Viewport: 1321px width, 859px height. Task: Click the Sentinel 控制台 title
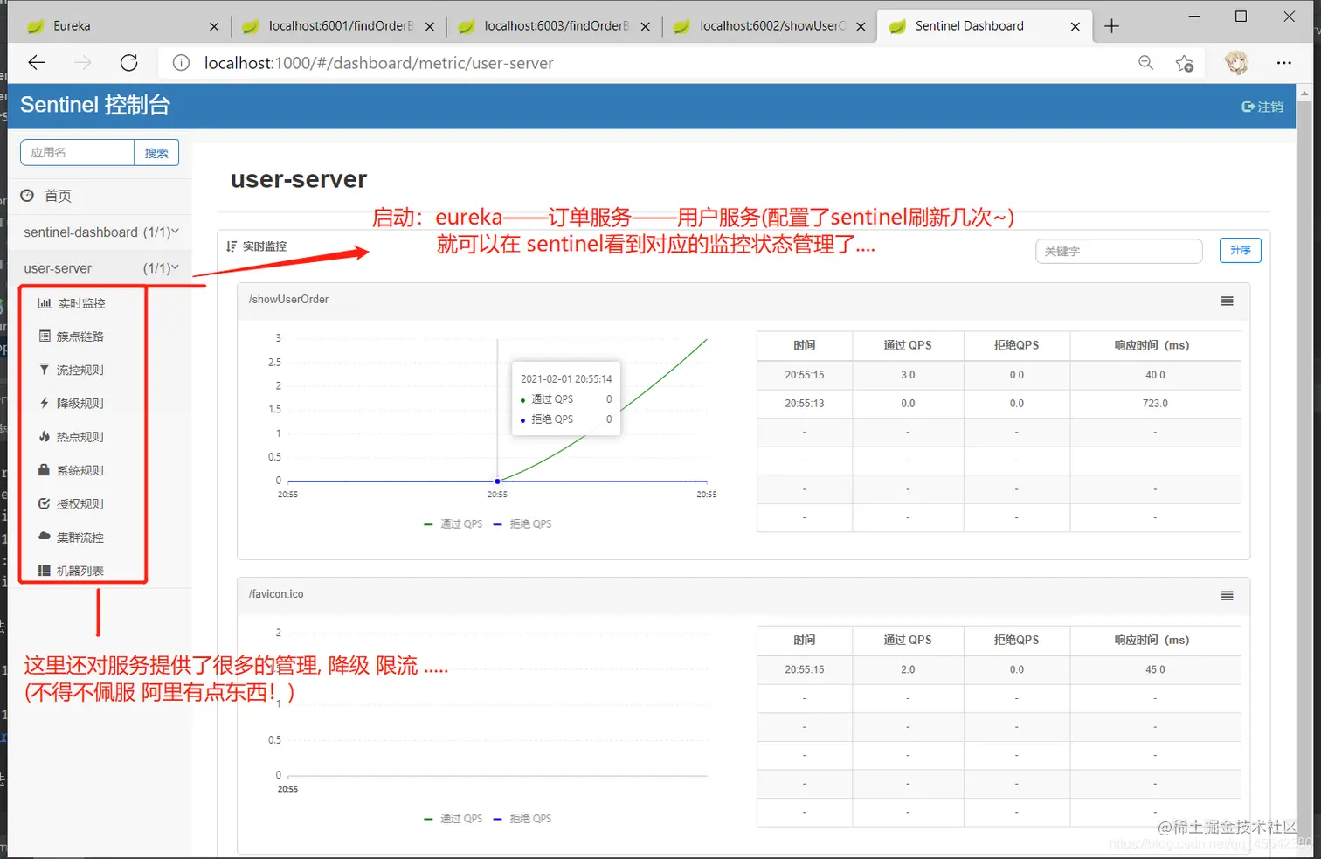94,105
